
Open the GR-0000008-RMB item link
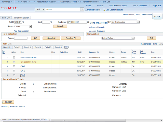[28, 62]
